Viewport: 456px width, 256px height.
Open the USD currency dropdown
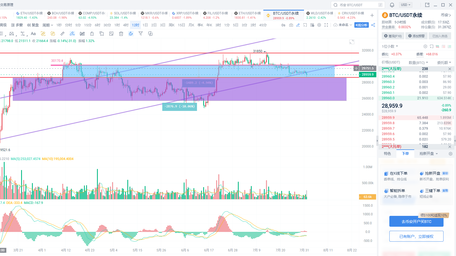pos(405,5)
